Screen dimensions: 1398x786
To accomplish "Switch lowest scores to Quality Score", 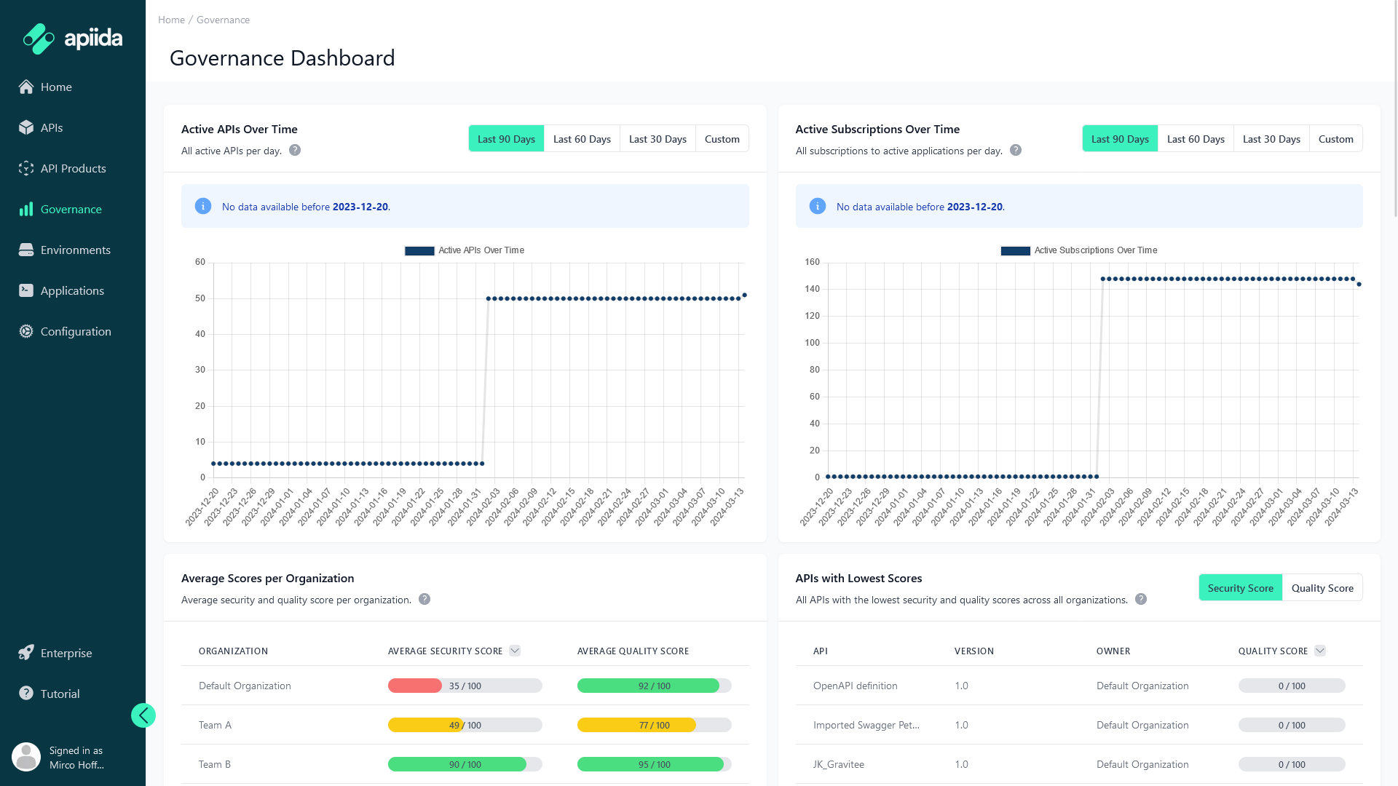I will 1322,588.
